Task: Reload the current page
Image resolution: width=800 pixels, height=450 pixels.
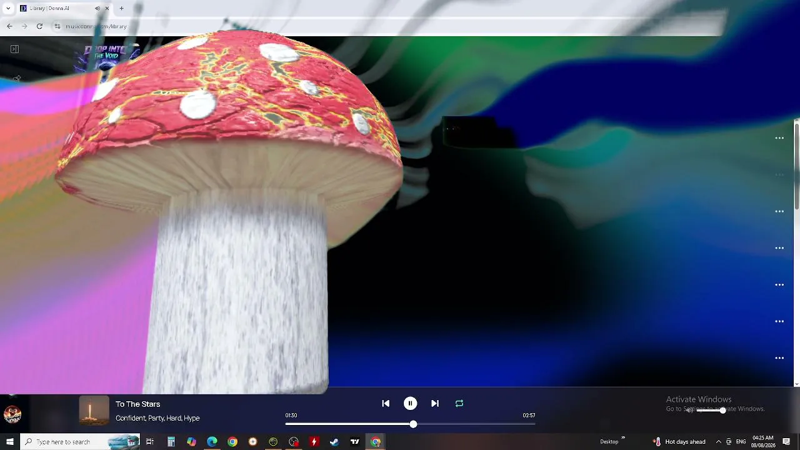Action: coord(39,26)
